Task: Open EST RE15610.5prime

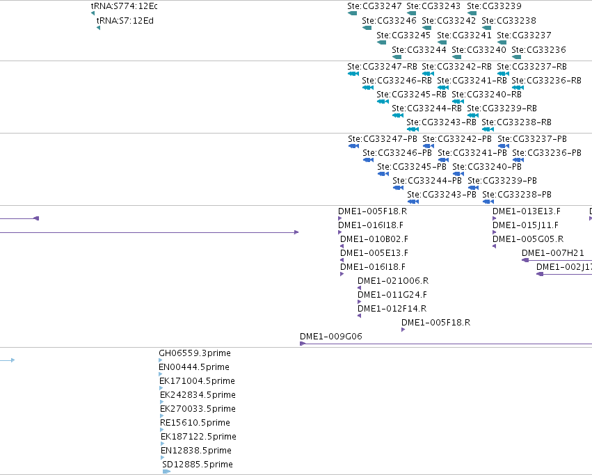Action: pos(195,423)
